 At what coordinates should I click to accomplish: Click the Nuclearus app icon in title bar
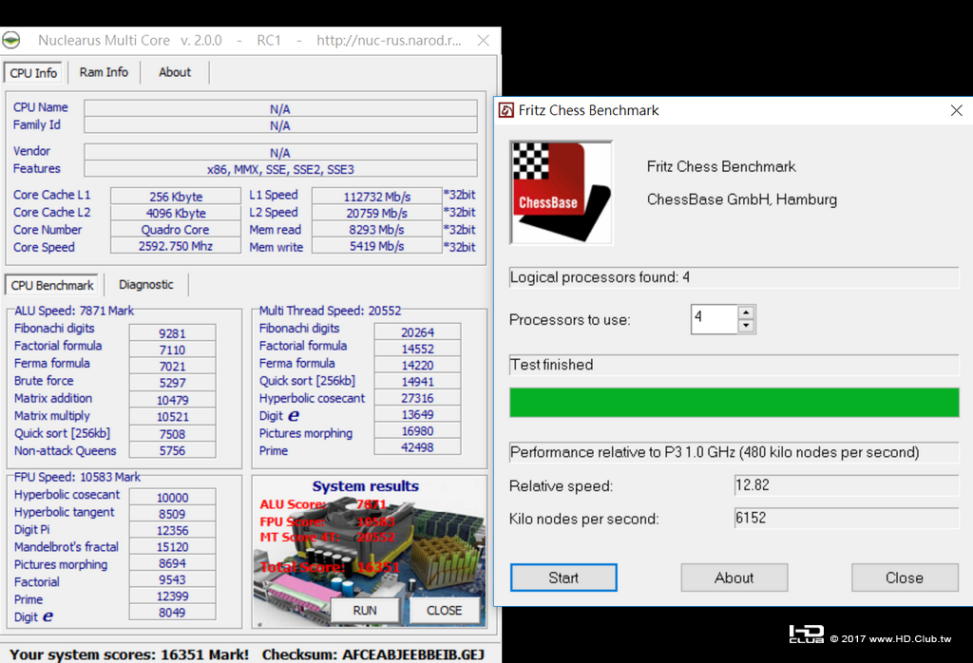click(11, 41)
